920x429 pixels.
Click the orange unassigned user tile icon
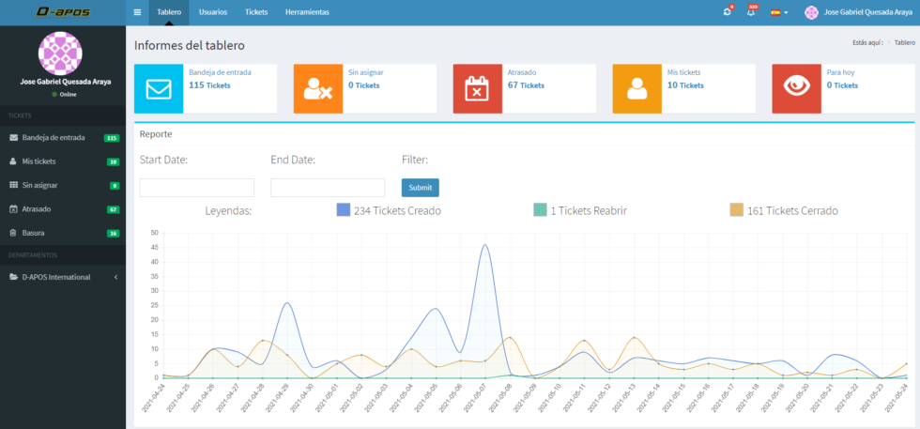(x=318, y=88)
